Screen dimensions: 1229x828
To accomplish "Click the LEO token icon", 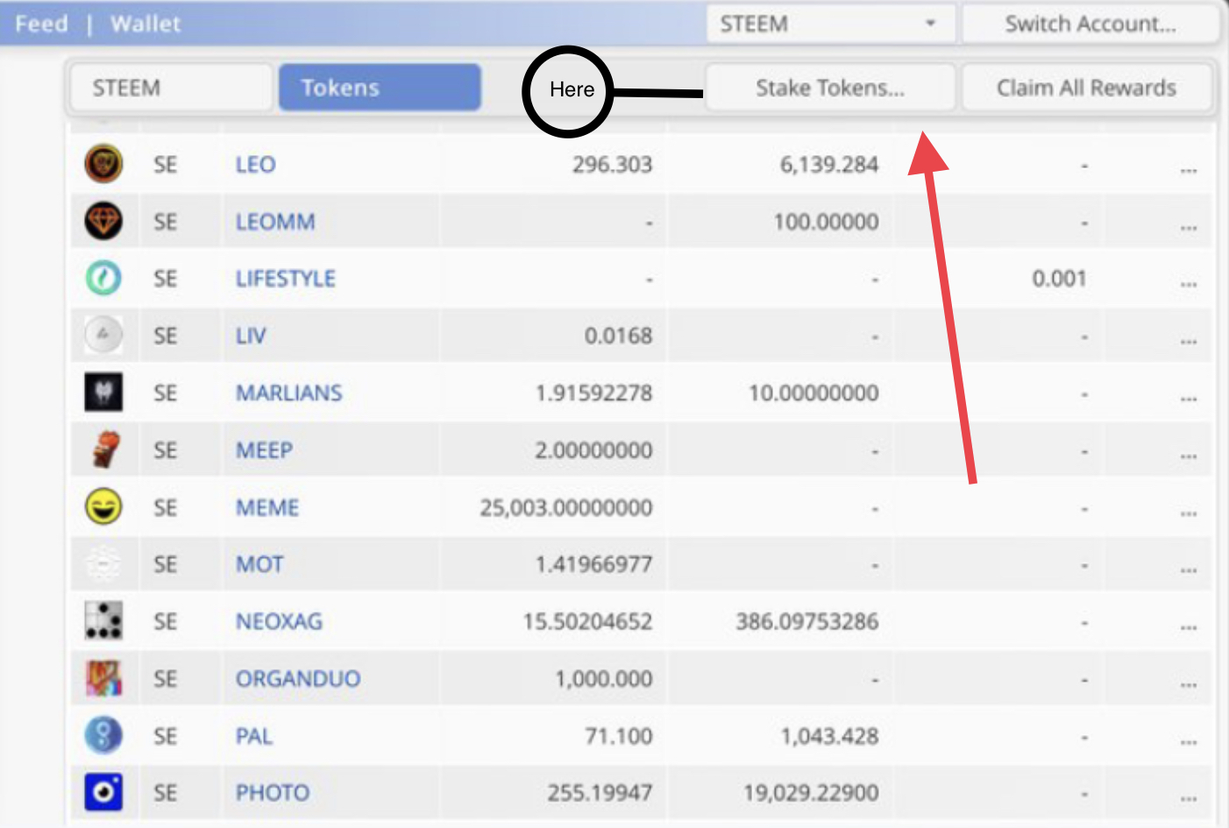I will tap(103, 164).
